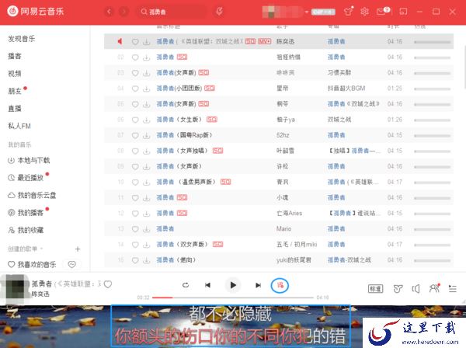Download the song by 亡海Aries
This screenshot has height=348, width=466.
(x=147, y=214)
